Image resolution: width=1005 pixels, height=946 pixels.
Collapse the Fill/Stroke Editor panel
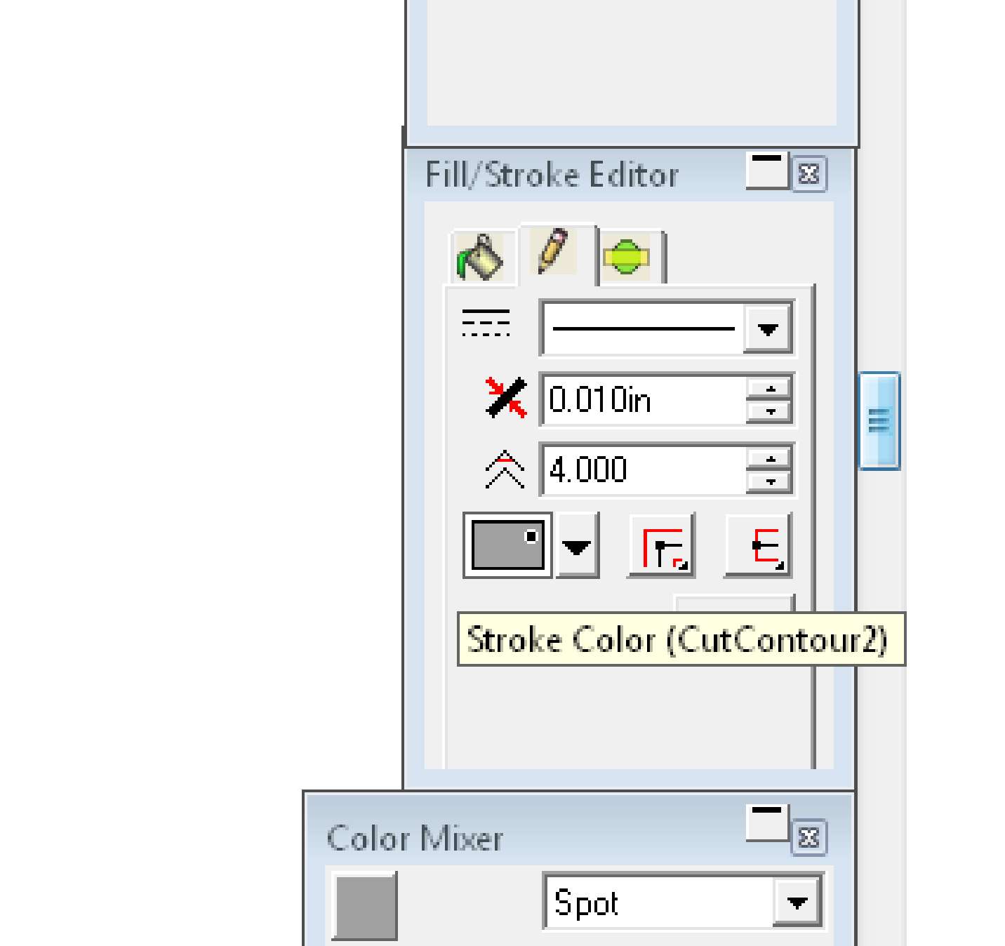click(767, 171)
